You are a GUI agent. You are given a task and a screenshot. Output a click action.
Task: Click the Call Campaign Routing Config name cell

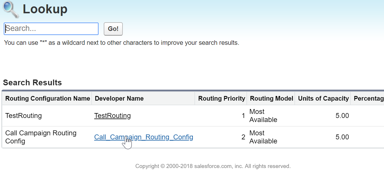(41, 137)
